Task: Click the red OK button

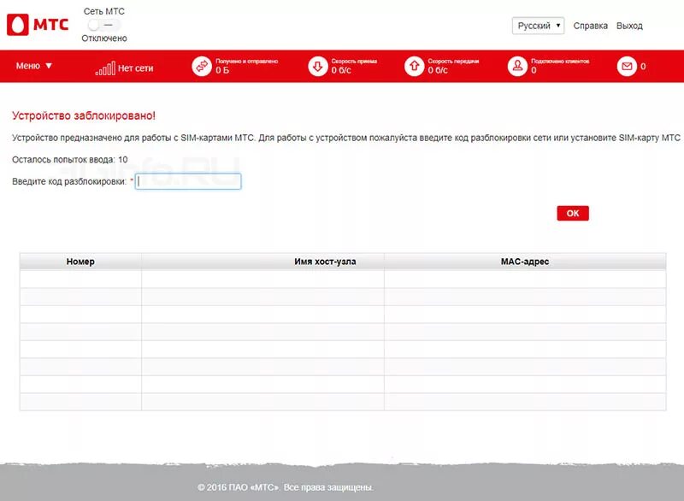Action: (573, 213)
